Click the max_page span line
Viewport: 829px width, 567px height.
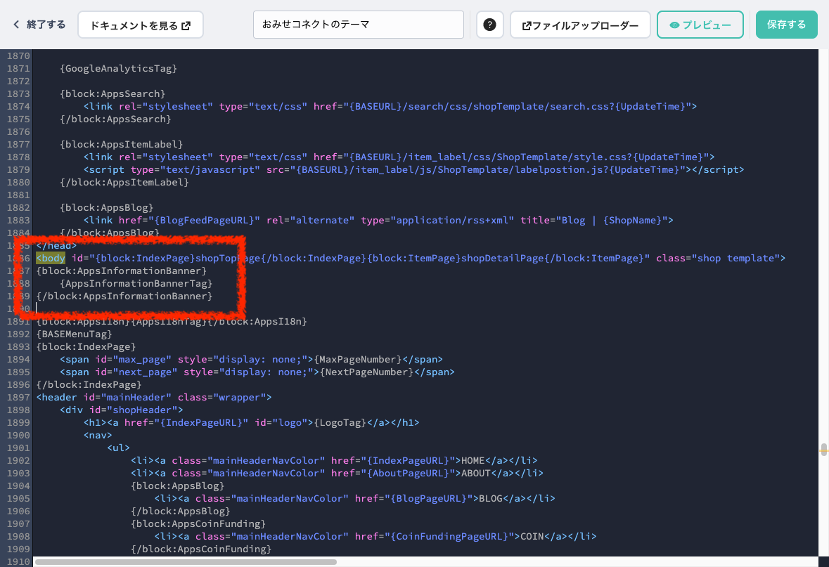251,359
